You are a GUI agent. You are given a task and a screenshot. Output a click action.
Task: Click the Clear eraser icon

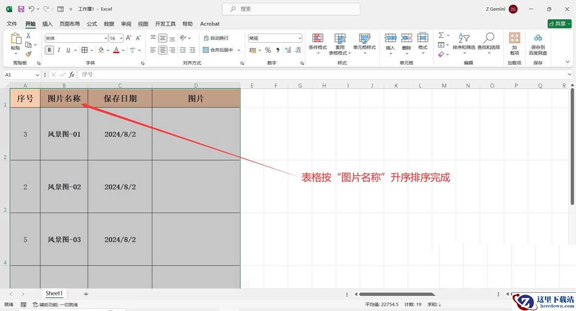pyautogui.click(x=441, y=54)
